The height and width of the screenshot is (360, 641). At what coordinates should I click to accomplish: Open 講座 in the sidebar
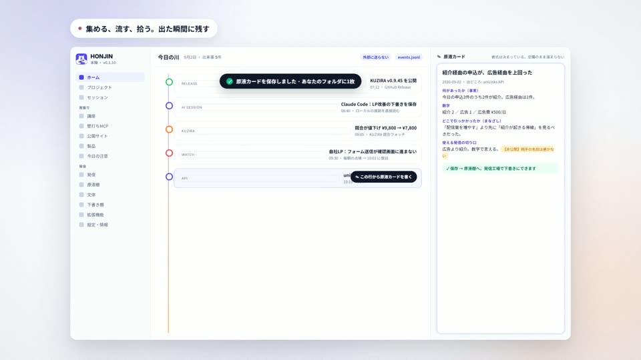click(x=110, y=116)
